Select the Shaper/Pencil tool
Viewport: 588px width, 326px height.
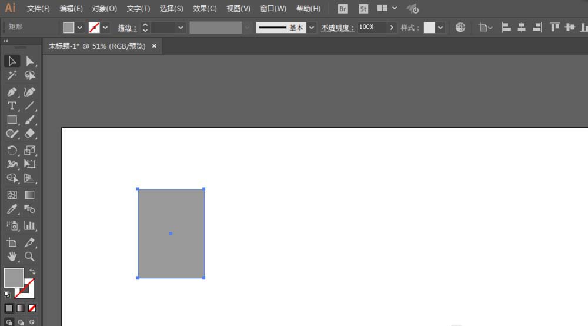point(12,134)
